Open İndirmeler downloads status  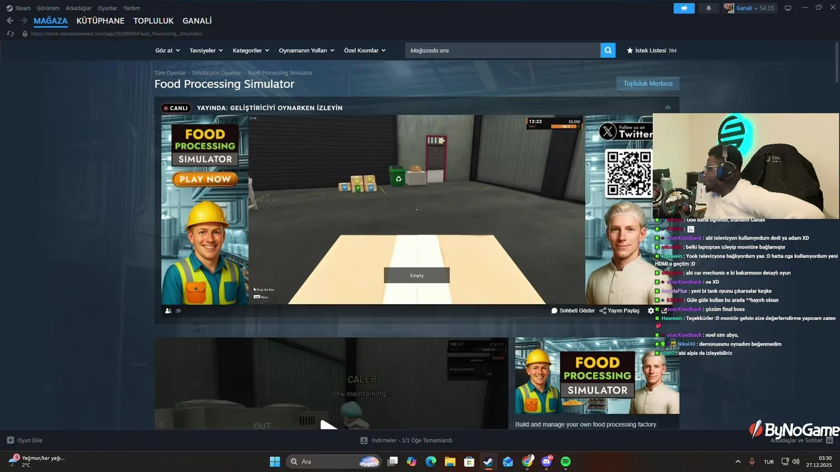click(x=406, y=441)
